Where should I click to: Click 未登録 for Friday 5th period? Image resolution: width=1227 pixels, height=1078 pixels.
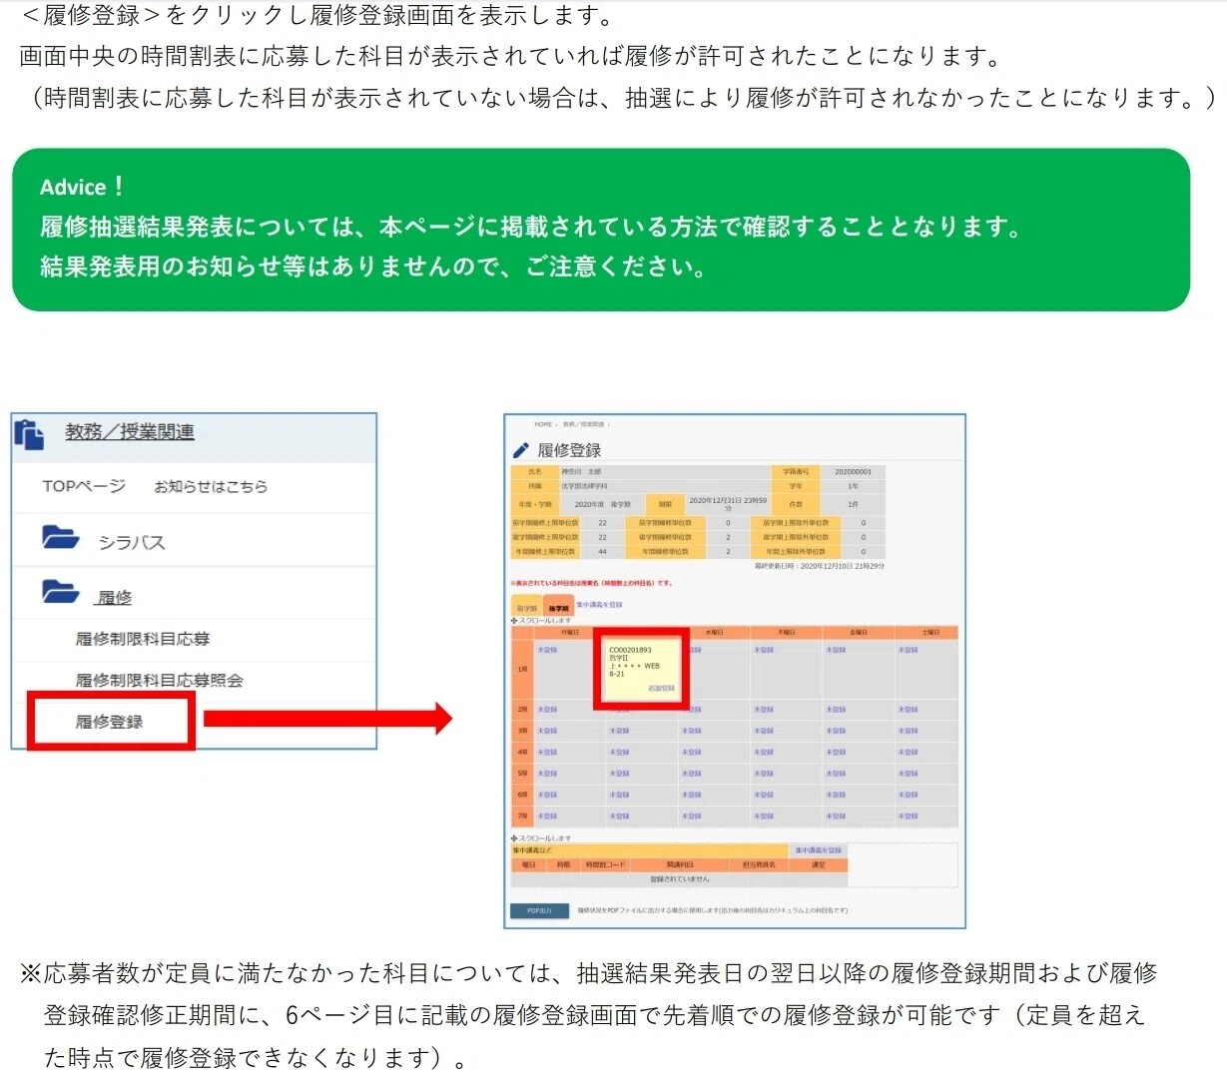(x=836, y=774)
